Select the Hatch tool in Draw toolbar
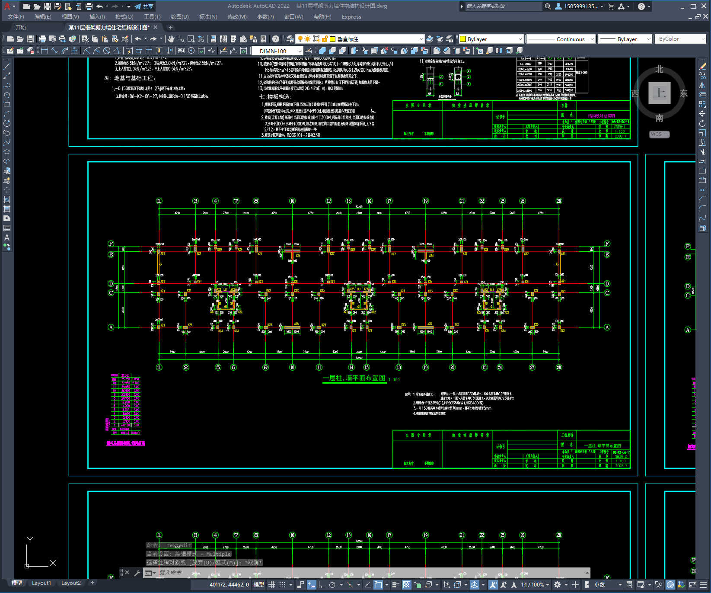Screen dimensions: 711x593 coord(7,199)
